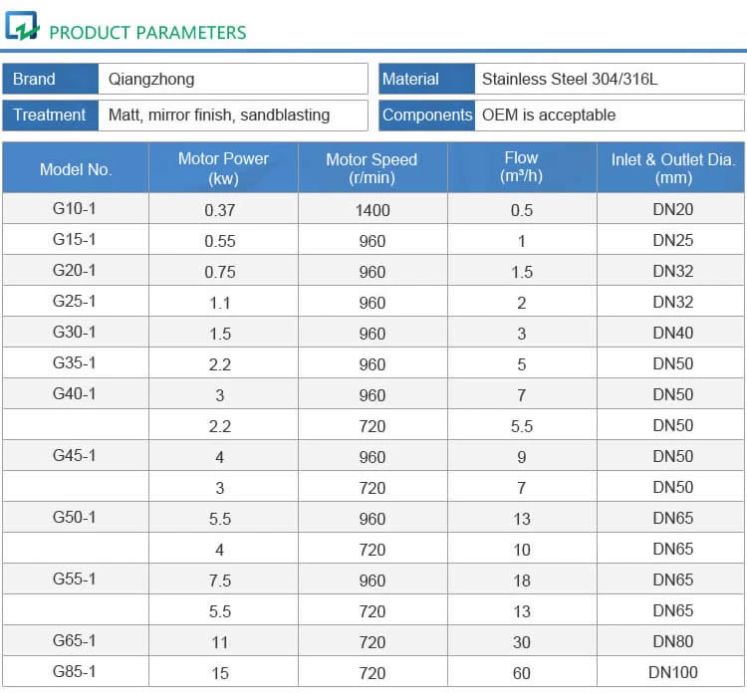Select model G25-1 cell
The width and height of the screenshot is (747, 697).
click(75, 301)
